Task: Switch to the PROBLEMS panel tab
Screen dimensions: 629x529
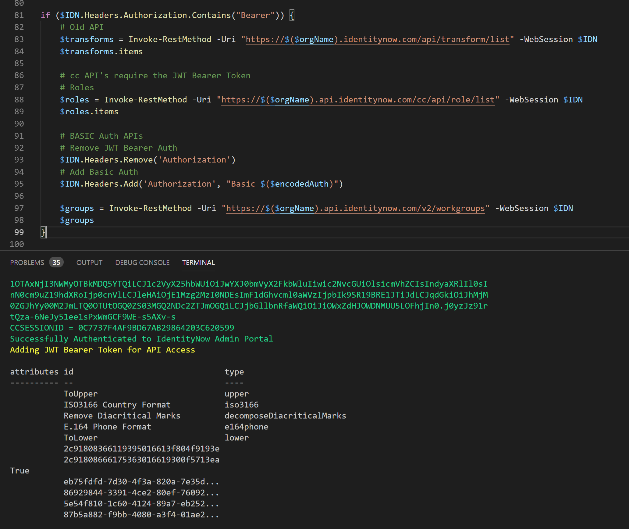Action: point(27,262)
